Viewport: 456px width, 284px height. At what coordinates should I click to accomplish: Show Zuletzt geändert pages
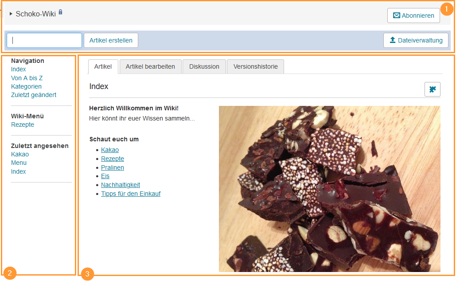(x=34, y=95)
